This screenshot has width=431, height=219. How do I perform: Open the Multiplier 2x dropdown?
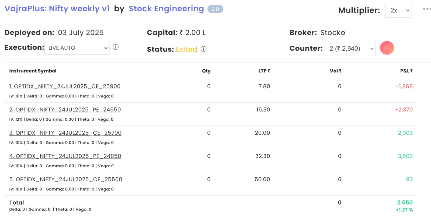(398, 10)
